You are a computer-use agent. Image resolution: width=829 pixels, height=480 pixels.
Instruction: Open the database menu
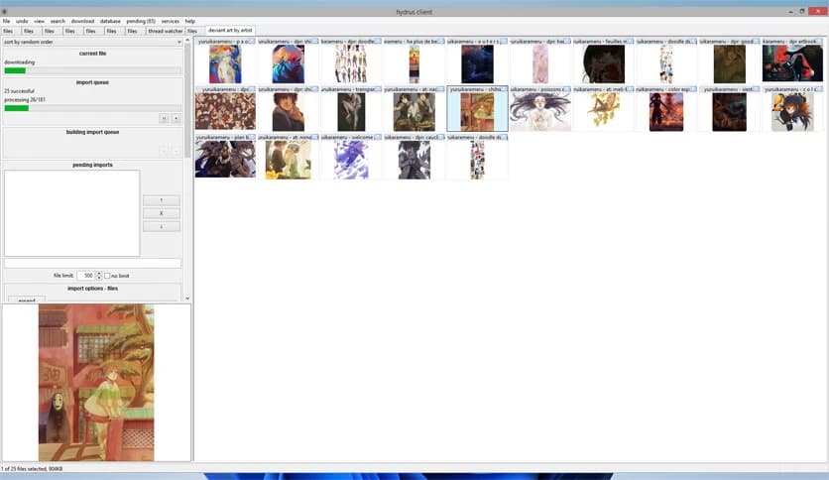point(110,21)
